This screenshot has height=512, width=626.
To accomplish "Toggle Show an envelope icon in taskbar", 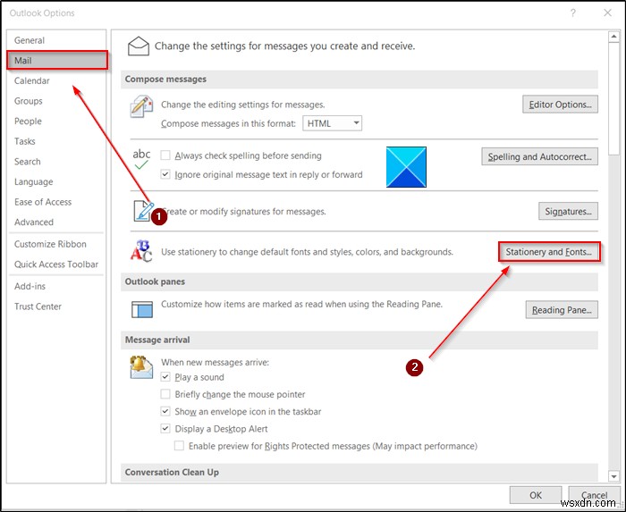I will [165, 411].
